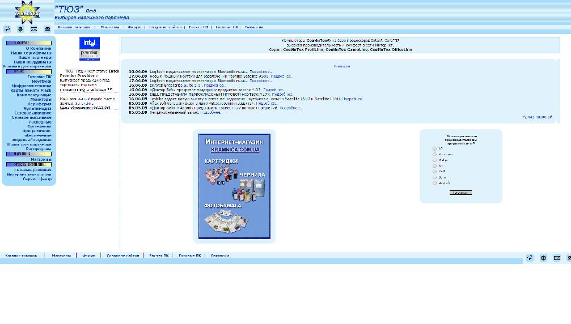Open Цифровая техника in the sidebar

click(x=31, y=86)
